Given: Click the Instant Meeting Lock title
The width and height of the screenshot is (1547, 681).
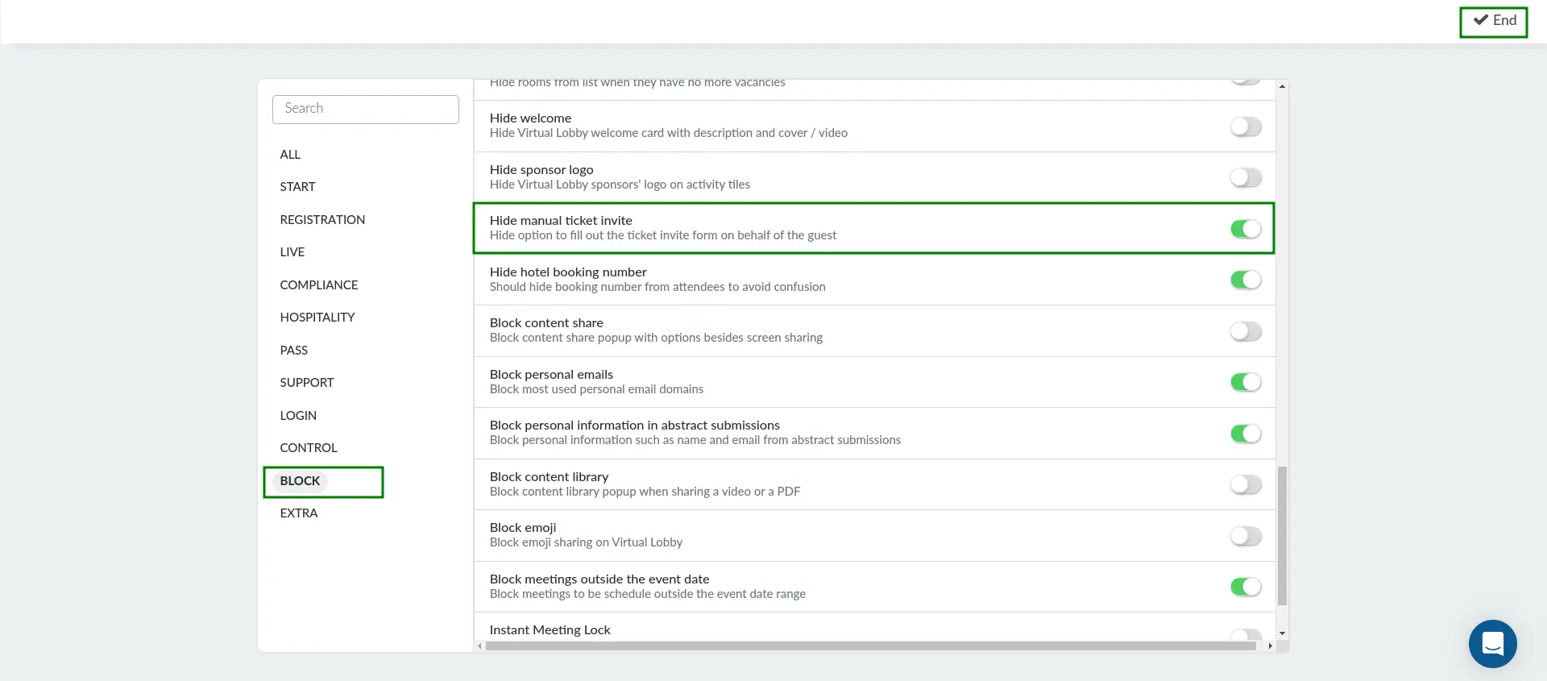Looking at the screenshot, I should [550, 630].
